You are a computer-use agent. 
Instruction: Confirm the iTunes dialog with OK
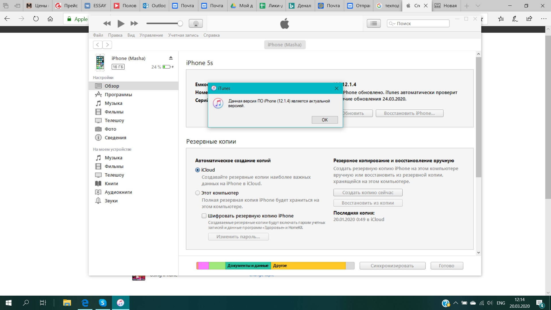(x=325, y=120)
